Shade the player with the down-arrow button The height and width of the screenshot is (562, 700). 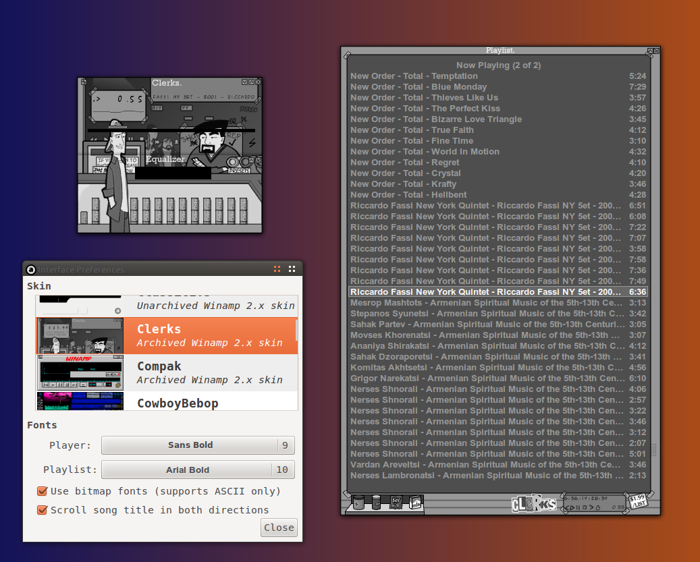245,82
